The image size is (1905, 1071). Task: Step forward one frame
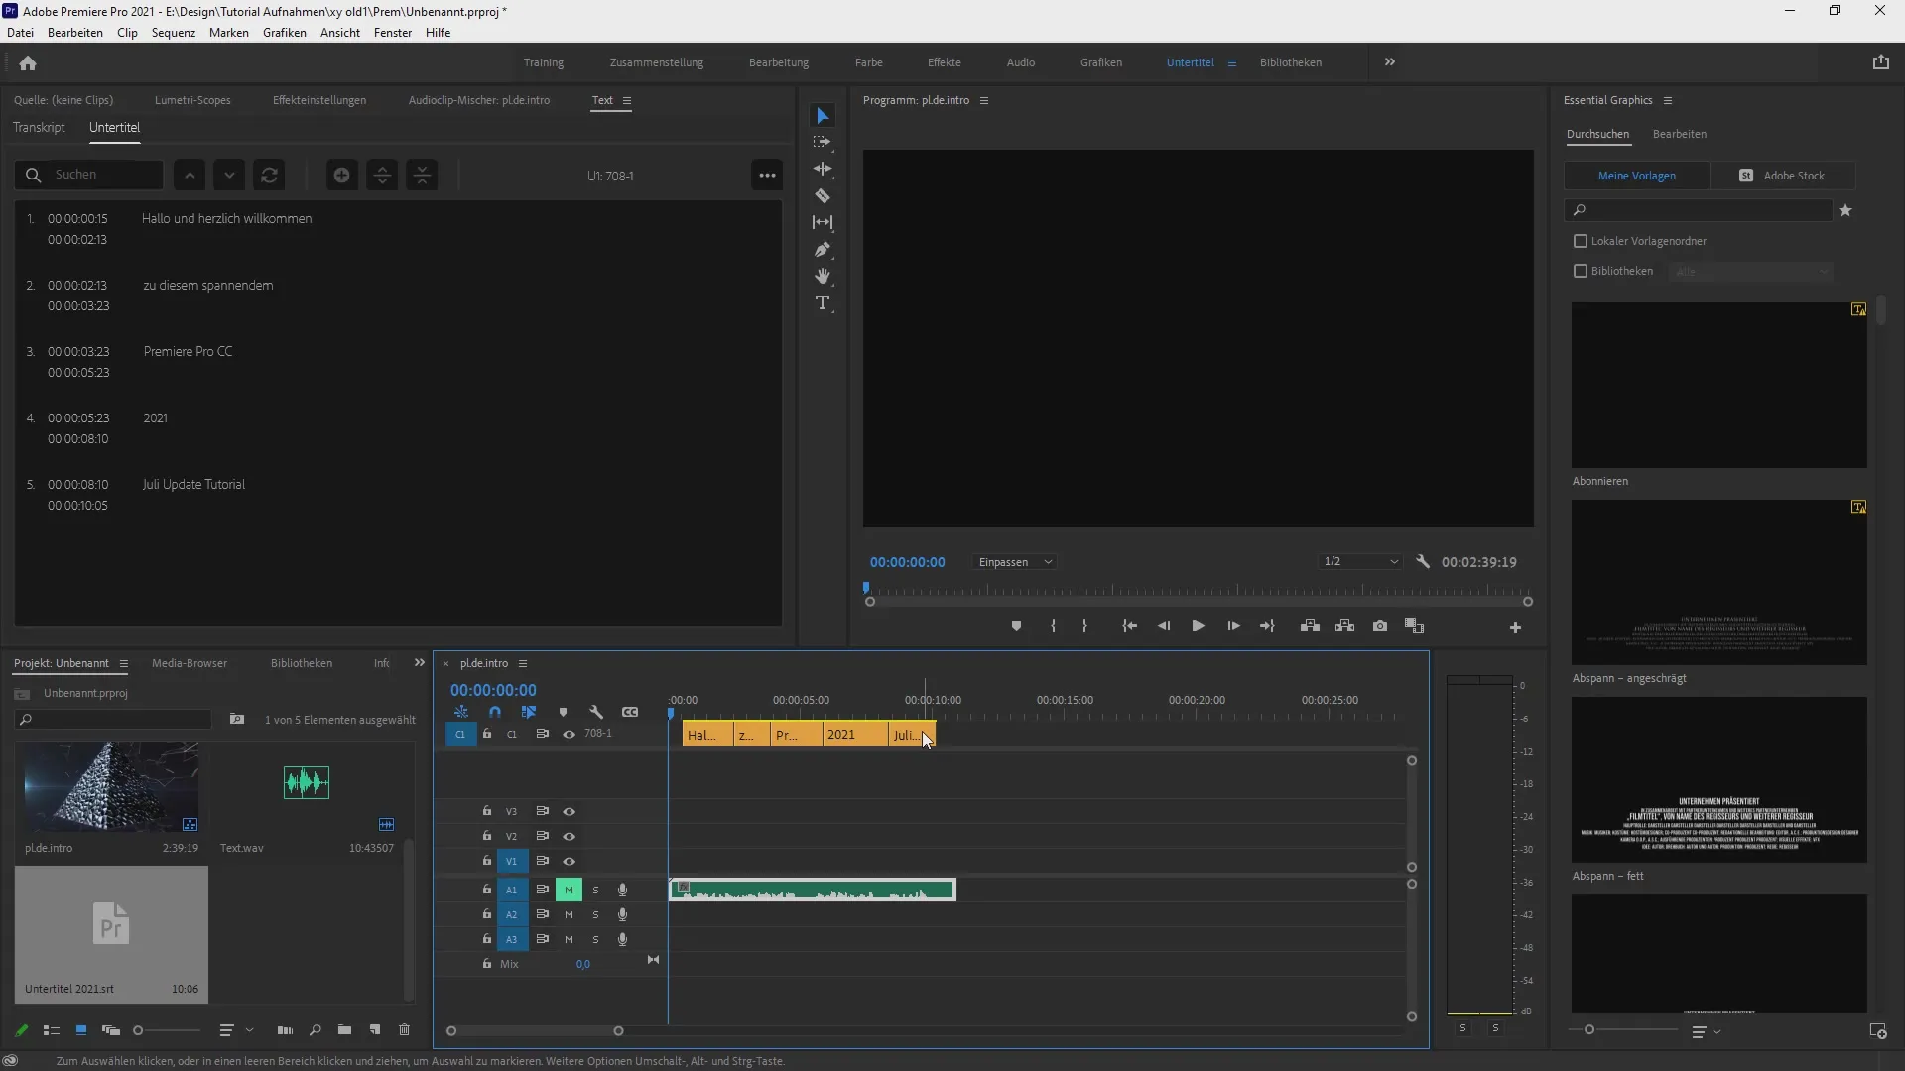tap(1233, 626)
